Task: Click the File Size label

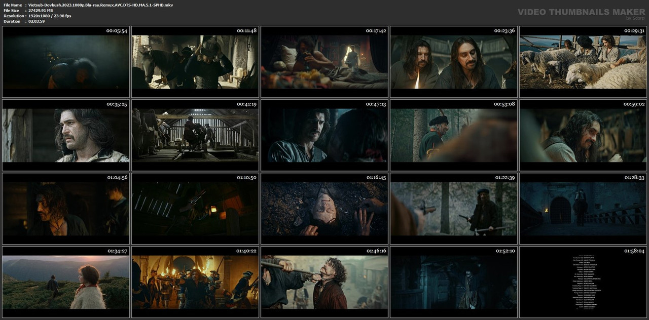Action: coord(11,10)
